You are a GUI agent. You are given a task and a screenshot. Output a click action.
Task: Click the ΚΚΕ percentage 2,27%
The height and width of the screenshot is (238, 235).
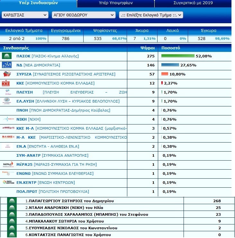[170, 83]
